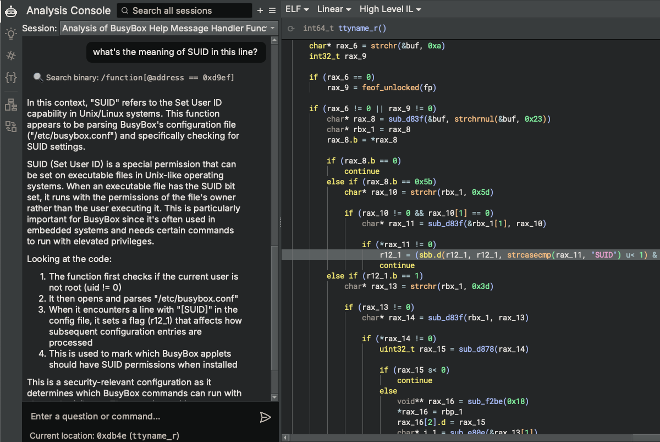Send the message with paper plane icon
Screen dimensions: 660x442
(265, 417)
